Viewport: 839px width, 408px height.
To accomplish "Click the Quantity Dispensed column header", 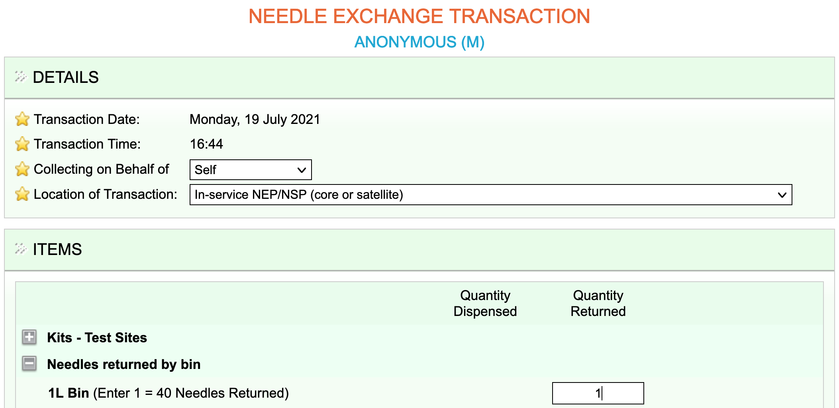I will pos(485,303).
